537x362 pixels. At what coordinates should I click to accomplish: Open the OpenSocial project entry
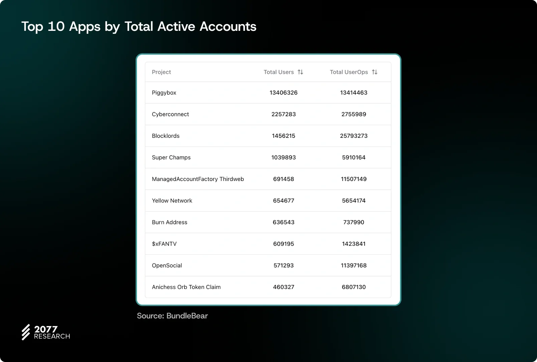167,265
